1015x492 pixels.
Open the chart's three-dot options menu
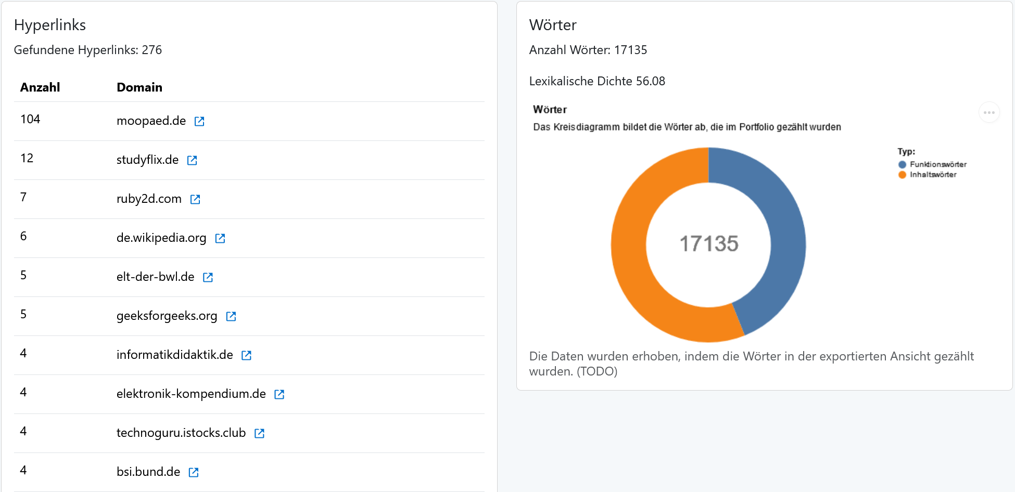(x=989, y=112)
